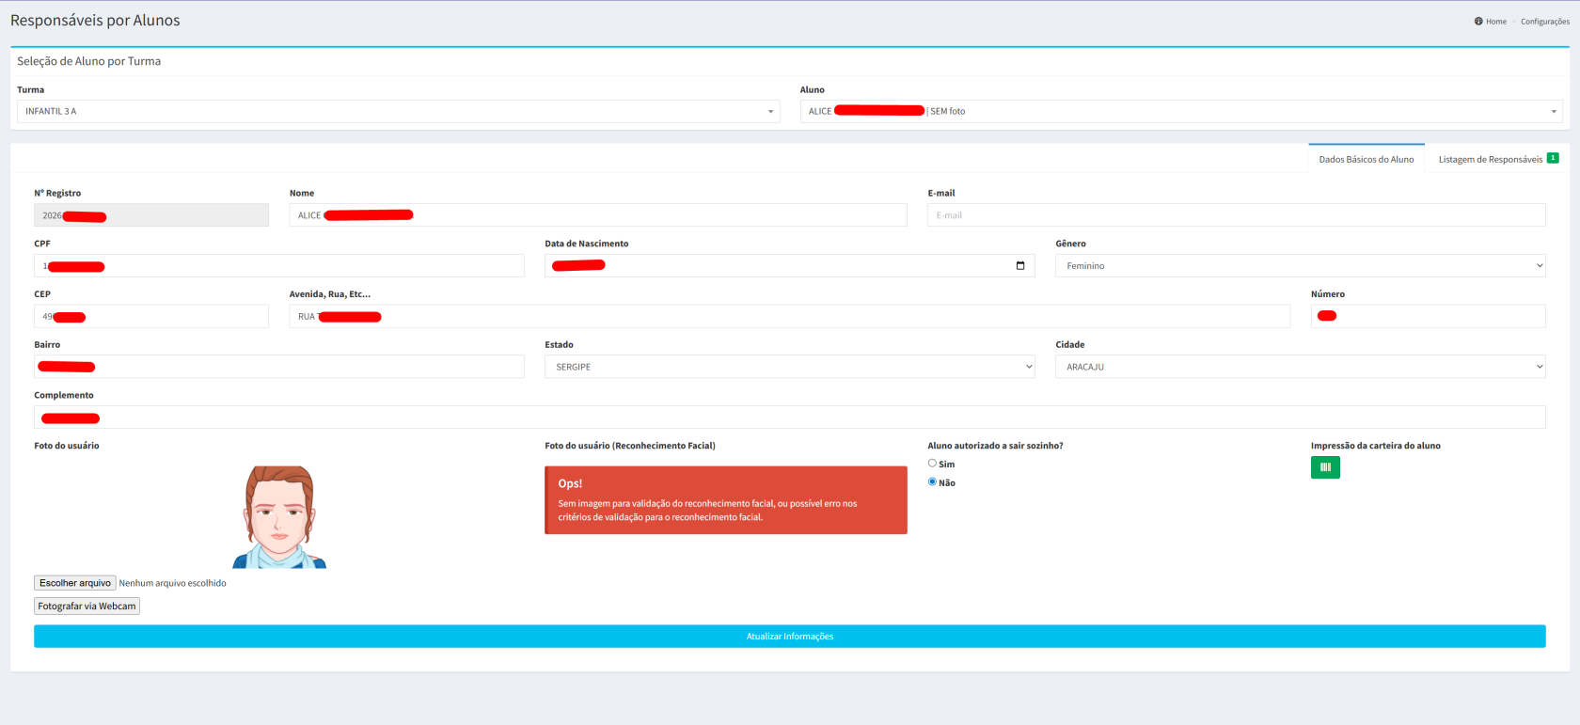Screen dimensions: 1580x725
Task: Click the Bairro input field
Action: (x=279, y=367)
